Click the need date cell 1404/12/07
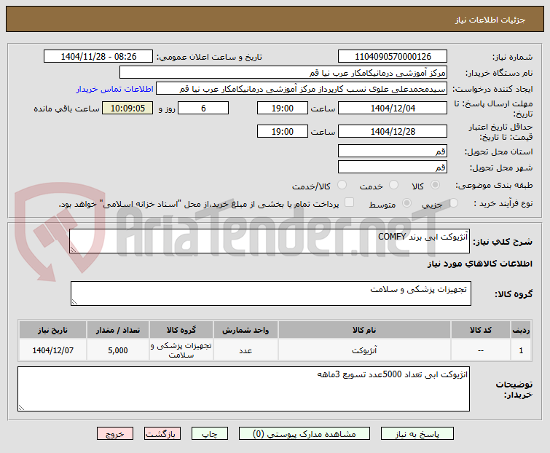The image size is (550, 453). (52, 350)
